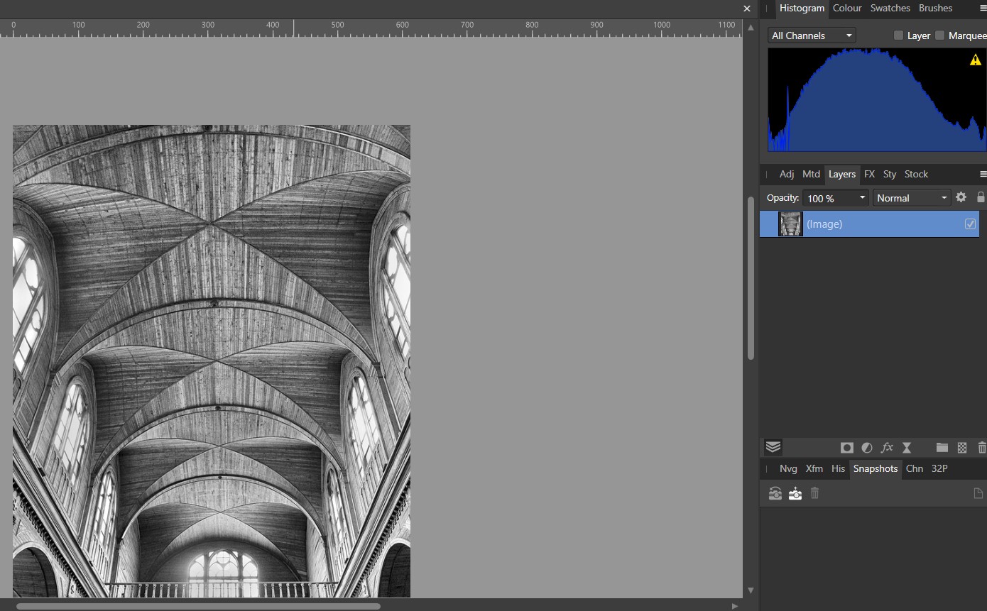Open blend options with the gear icon
Image resolution: width=987 pixels, height=611 pixels.
pos(961,197)
